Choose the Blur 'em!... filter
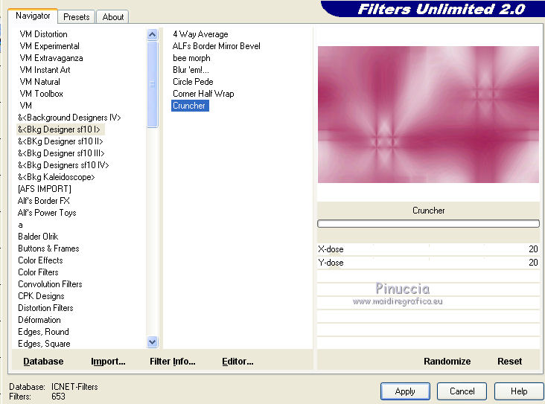The width and height of the screenshot is (545, 404). point(191,70)
